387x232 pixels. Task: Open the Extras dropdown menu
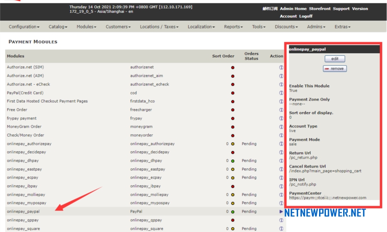tap(342, 27)
